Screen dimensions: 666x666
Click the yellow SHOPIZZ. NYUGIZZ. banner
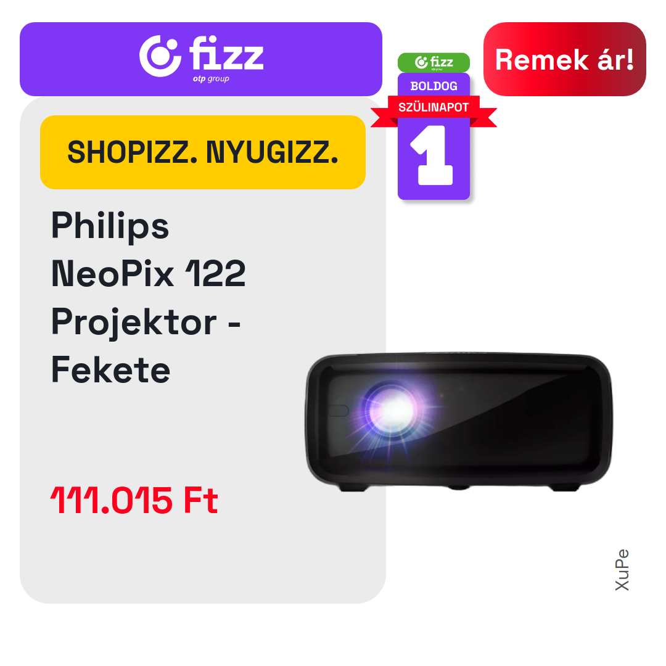coord(203,152)
